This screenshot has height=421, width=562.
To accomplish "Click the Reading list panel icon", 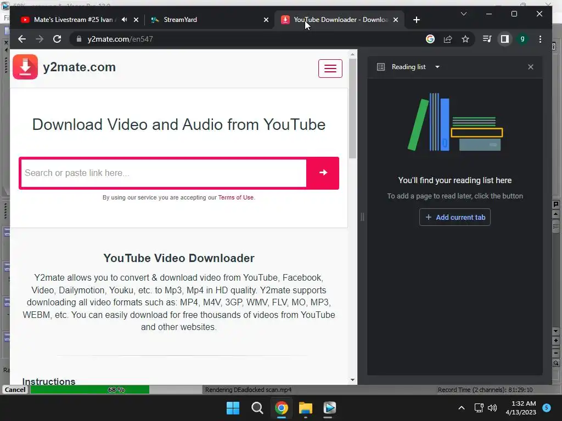I will [x=381, y=67].
